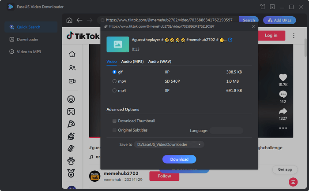This screenshot has height=191, width=309.
Task: Enable the Original Subtitles checkbox
Action: [115, 130]
